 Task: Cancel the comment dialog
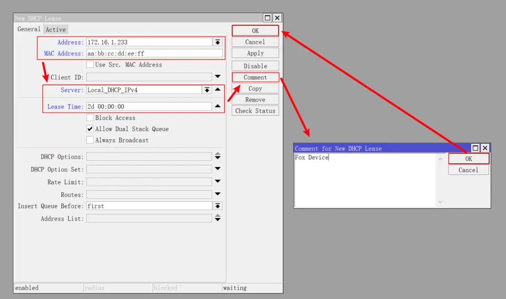pos(469,170)
